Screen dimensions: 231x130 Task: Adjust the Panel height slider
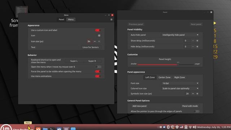pos(165,64)
